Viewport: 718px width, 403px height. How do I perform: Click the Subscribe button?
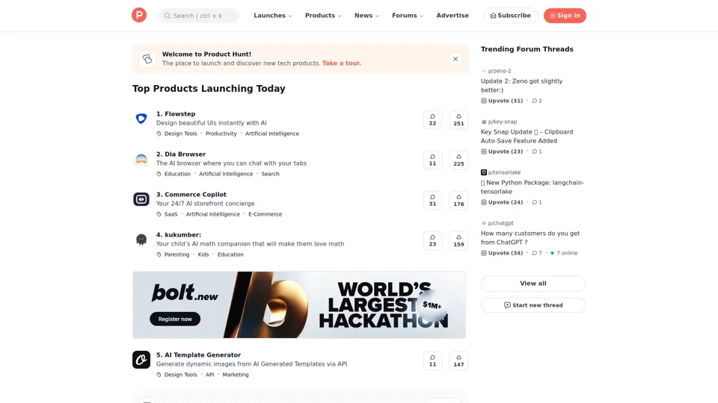pos(510,16)
